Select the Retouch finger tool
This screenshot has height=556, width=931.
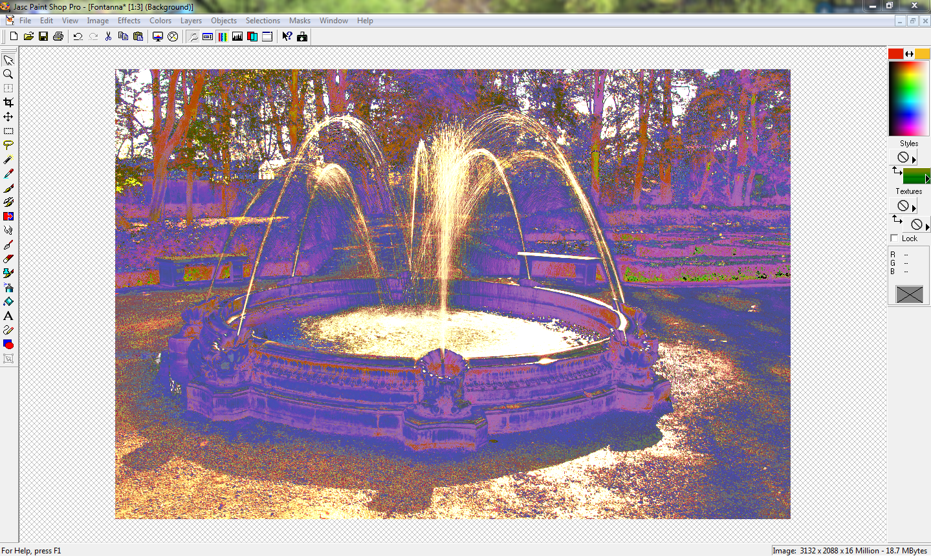[x=8, y=231]
